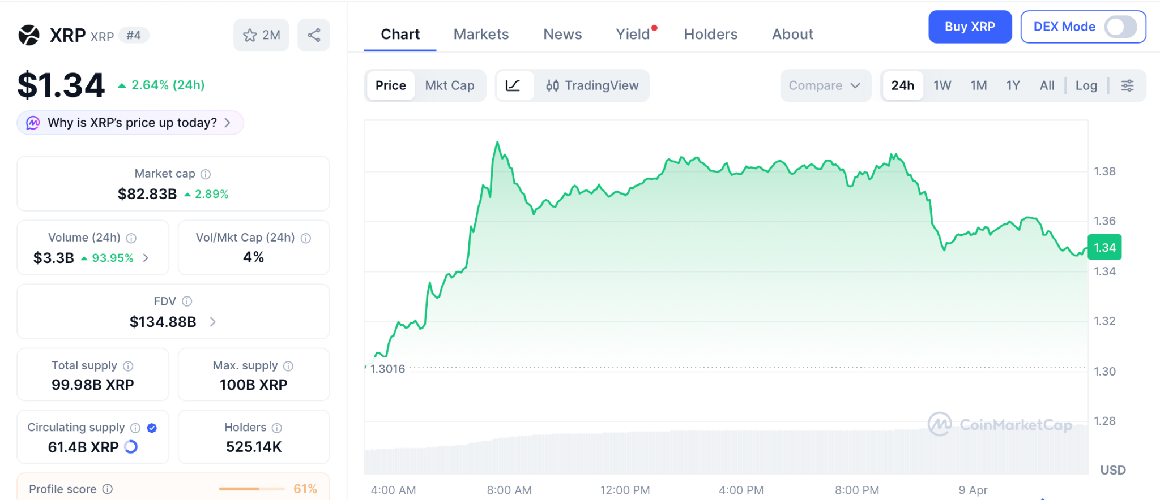Click the Profile score info icon
The height and width of the screenshot is (500, 1160).
[x=108, y=489]
